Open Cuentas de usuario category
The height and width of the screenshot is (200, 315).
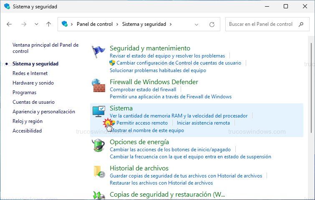(x=33, y=102)
